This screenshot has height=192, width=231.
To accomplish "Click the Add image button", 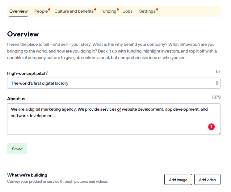I will click(x=178, y=180).
